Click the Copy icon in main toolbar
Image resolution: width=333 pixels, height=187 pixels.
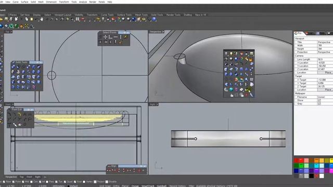(27, 19)
